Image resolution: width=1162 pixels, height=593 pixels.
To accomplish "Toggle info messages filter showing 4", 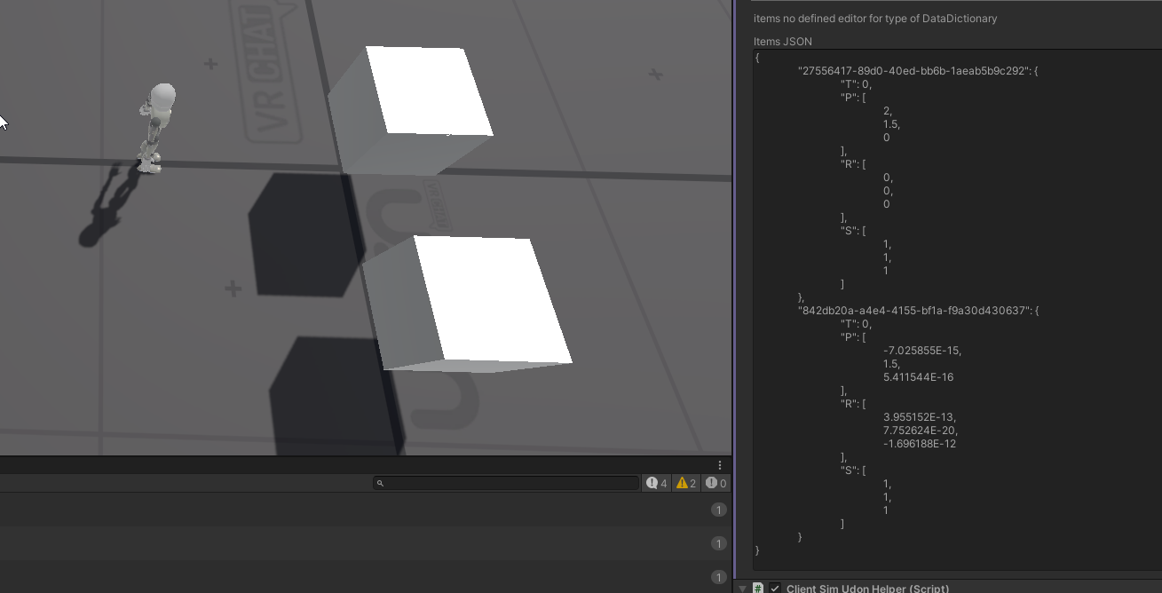I will [657, 483].
